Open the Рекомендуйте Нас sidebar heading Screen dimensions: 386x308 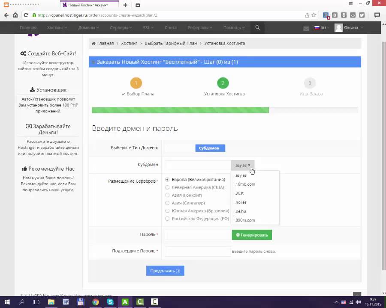click(x=48, y=169)
